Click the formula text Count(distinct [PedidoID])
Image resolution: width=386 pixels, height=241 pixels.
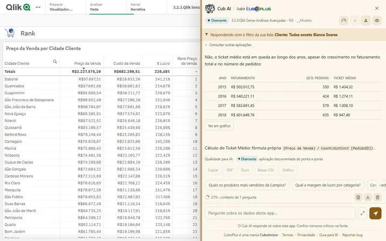[347, 148]
